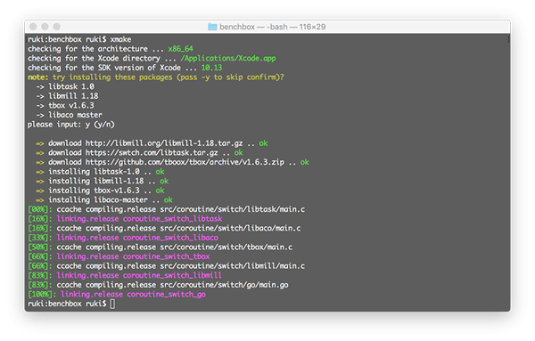The width and height of the screenshot is (535, 341).
Task: Click the '[100%]:' progress marker
Action: pos(42,295)
